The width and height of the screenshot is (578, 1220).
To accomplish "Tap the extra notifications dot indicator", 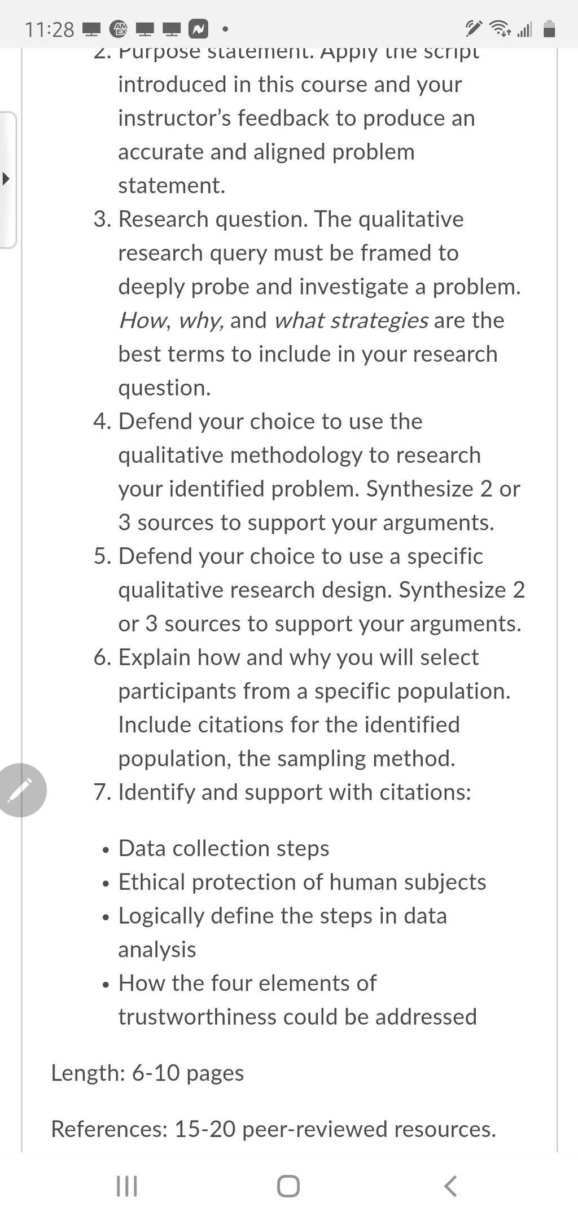I will pyautogui.click(x=225, y=29).
